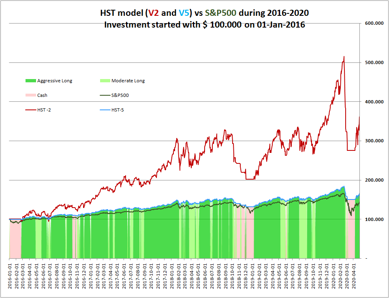Click the 600.000 y-axis label

pyautogui.click(x=374, y=23)
